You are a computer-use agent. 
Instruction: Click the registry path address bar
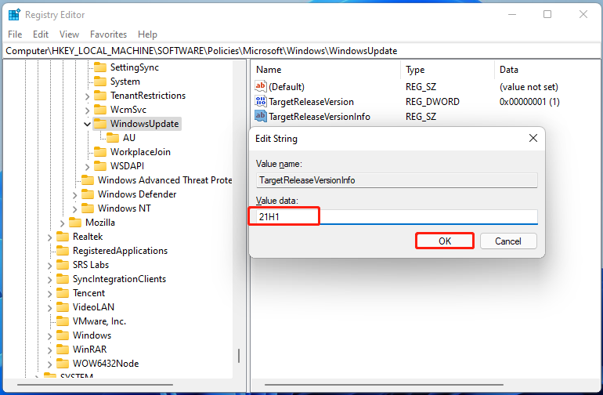(x=301, y=51)
